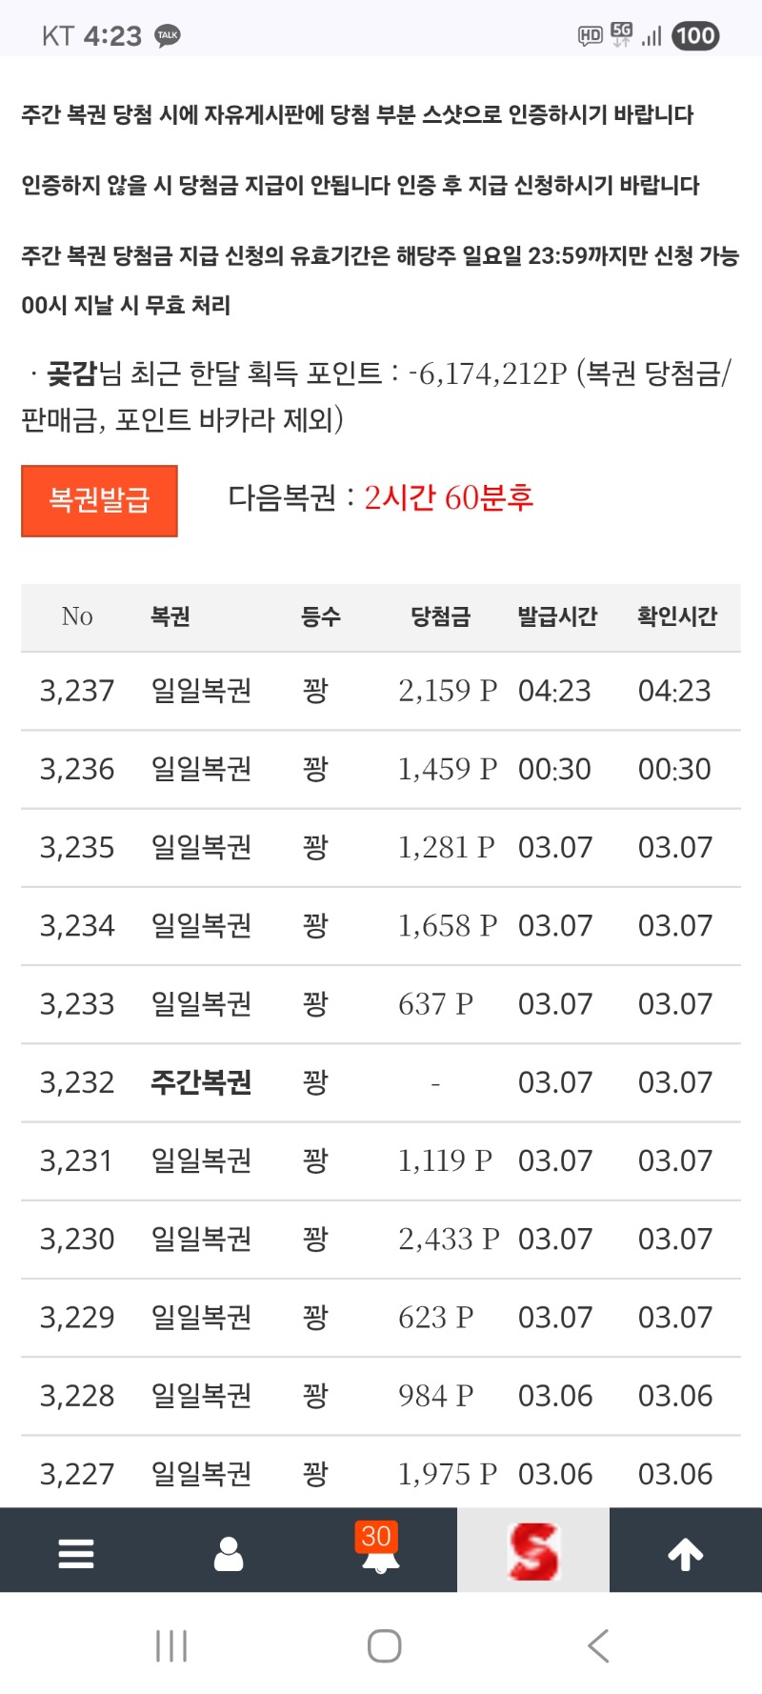Tap the user profile icon

click(229, 1552)
